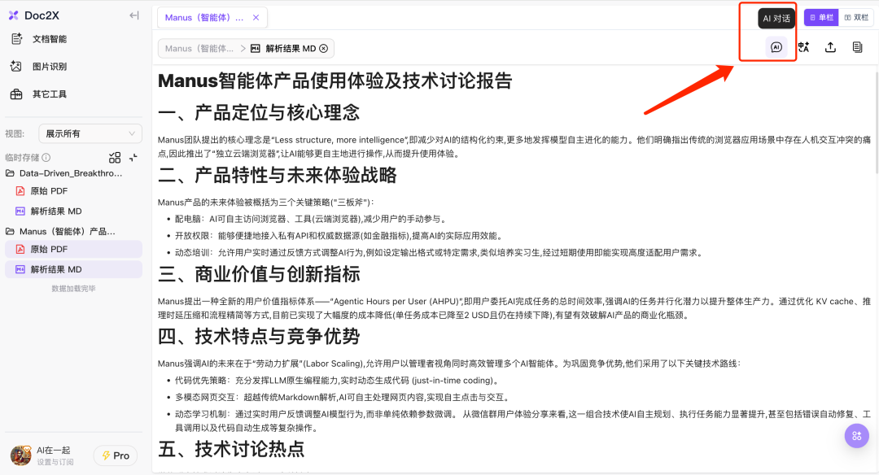Click the heading 四、技术特点与竞争优势

[259, 337]
